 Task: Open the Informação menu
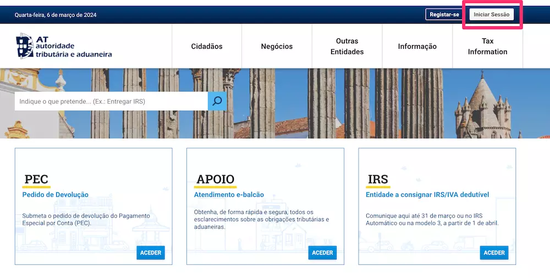(417, 46)
